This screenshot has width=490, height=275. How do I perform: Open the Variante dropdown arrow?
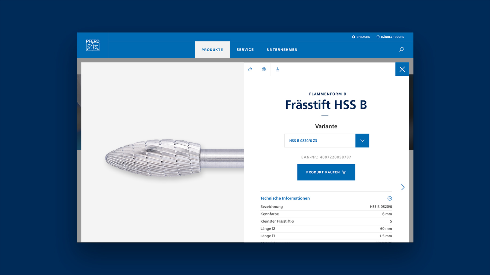[362, 141]
